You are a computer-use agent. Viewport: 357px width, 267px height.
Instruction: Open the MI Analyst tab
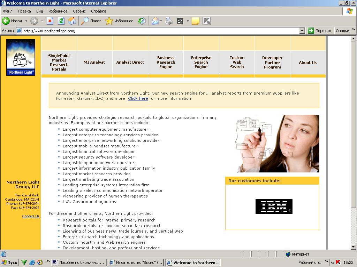[94, 63]
